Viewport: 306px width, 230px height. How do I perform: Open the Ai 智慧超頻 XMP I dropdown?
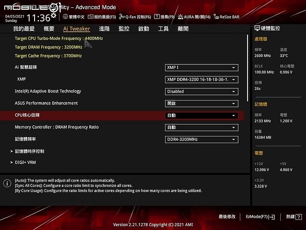click(201, 68)
